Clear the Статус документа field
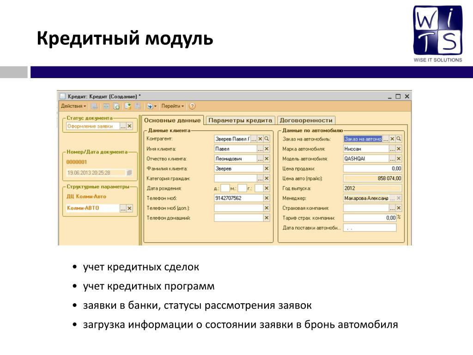This screenshot has height=355, width=473. pos(129,126)
